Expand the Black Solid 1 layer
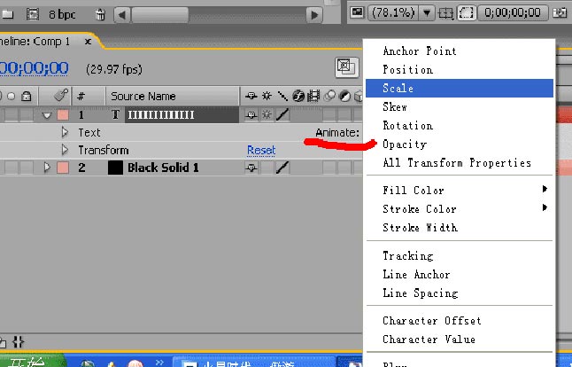The image size is (572, 367). (x=47, y=168)
